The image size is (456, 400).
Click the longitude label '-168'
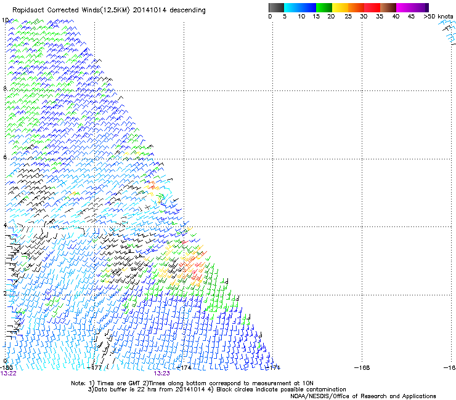point(362,367)
